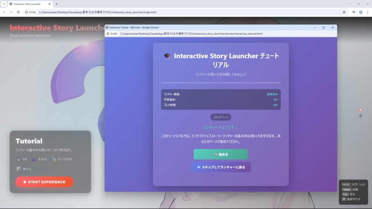
Task: Click the ステップ 1/7 progress badge
Action: (x=221, y=117)
